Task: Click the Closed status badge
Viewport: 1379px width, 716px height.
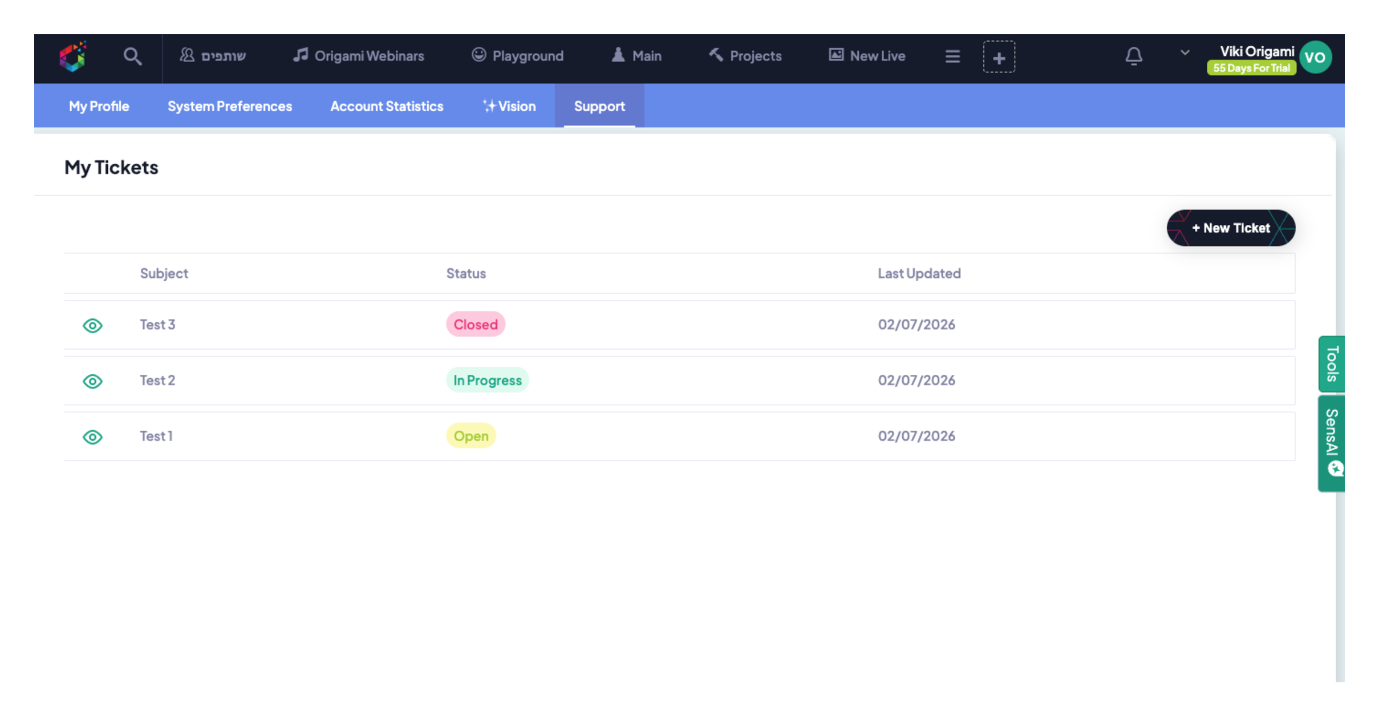Action: pos(476,324)
